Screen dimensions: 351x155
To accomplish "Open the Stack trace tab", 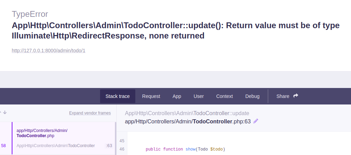I will [118, 96].
